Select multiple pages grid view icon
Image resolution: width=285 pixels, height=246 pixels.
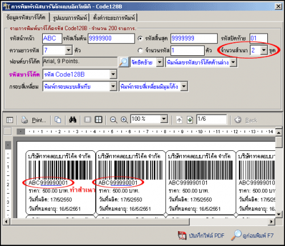(99, 120)
